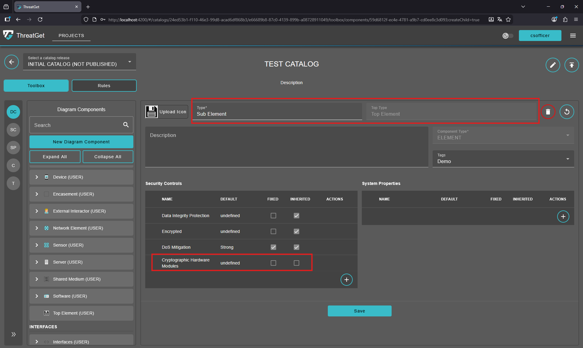The width and height of the screenshot is (583, 348).
Task: Click the edit pencil icon
Action: [553, 65]
